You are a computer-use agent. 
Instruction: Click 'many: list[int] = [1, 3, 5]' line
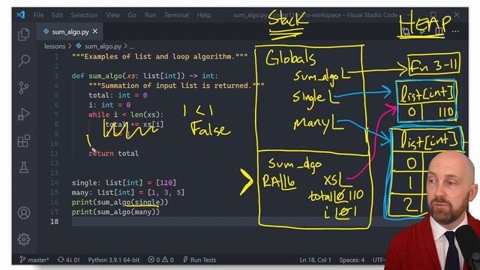pos(128,193)
